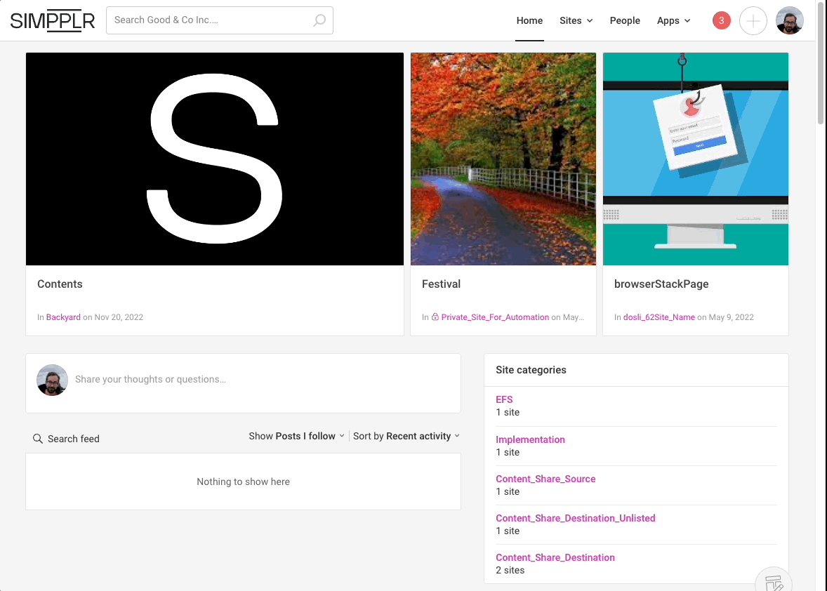Click the search magnifier icon in header
The width and height of the screenshot is (827, 591).
click(x=319, y=20)
